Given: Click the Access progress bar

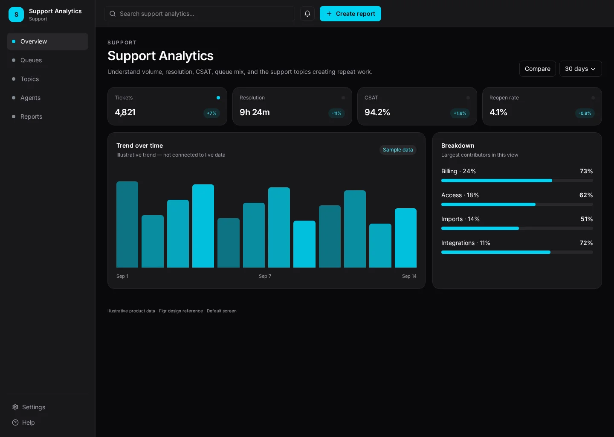Looking at the screenshot, I should (517, 204).
